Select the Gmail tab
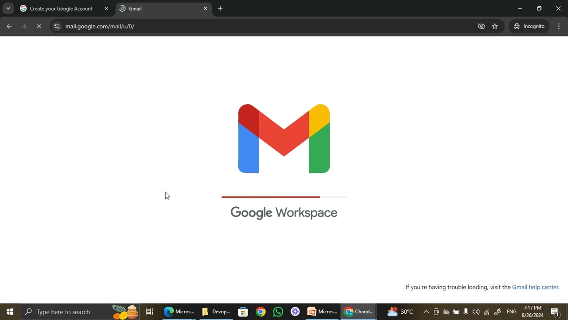The width and height of the screenshot is (568, 320). click(x=164, y=8)
